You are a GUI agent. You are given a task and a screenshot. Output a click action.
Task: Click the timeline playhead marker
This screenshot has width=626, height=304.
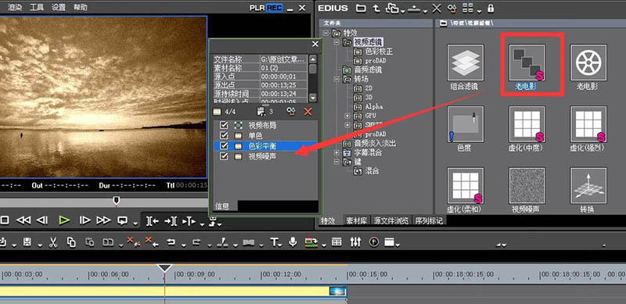(x=164, y=269)
